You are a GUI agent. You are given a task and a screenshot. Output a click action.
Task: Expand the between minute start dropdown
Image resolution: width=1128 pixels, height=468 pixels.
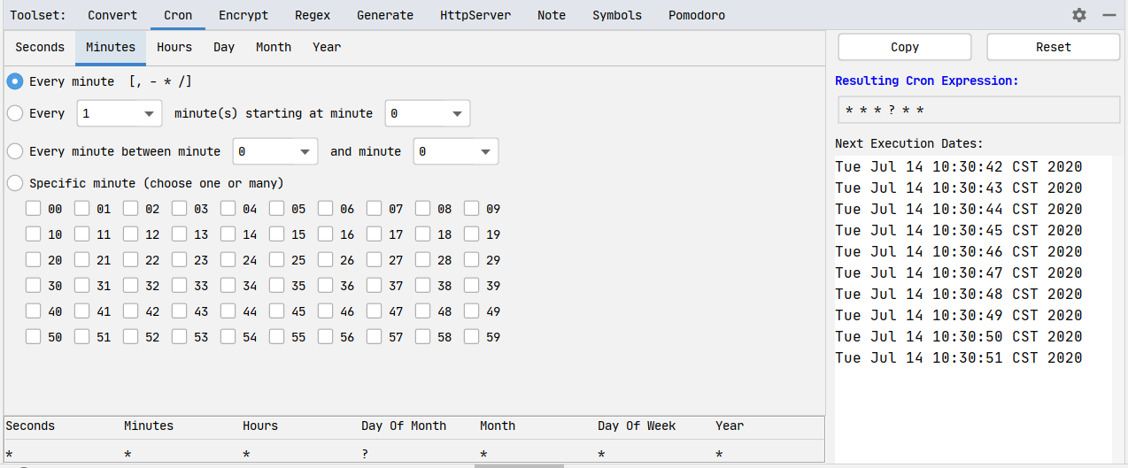[274, 151]
